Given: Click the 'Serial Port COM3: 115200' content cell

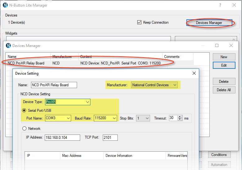Looking at the screenshot, I should point(141,63).
